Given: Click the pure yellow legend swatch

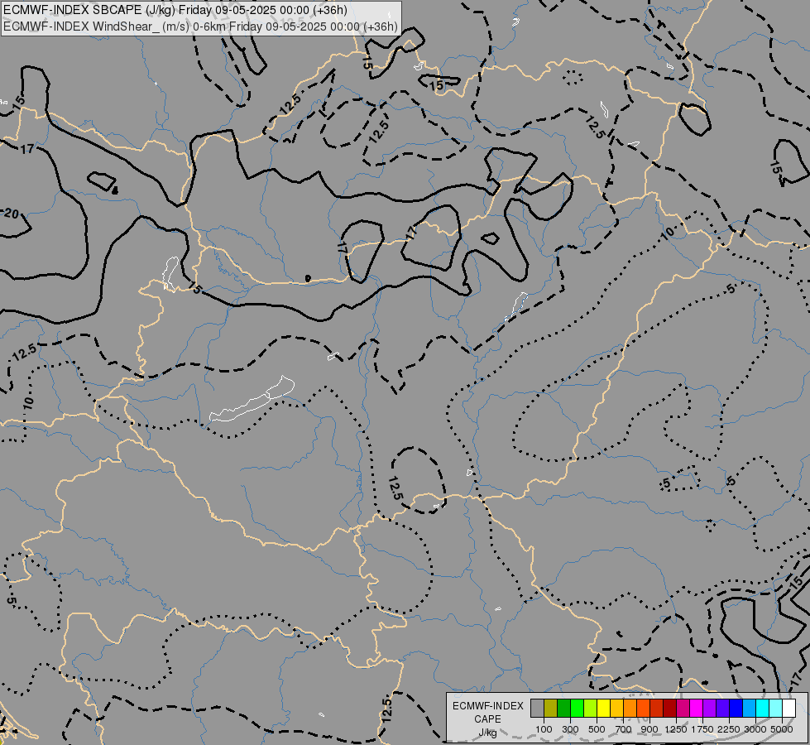Looking at the screenshot, I should (603, 708).
